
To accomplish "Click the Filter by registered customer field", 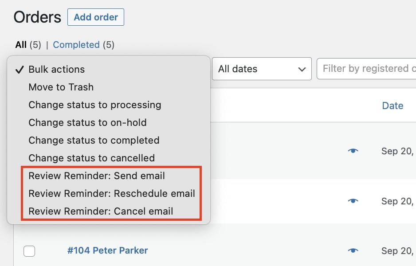I will tap(366, 68).
